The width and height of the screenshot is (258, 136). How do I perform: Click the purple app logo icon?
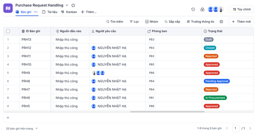tap(8, 8)
